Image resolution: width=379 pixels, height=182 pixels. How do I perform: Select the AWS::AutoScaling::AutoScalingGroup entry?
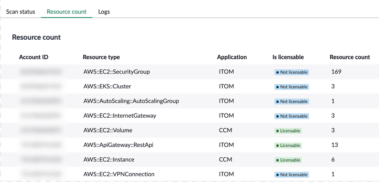pos(131,101)
